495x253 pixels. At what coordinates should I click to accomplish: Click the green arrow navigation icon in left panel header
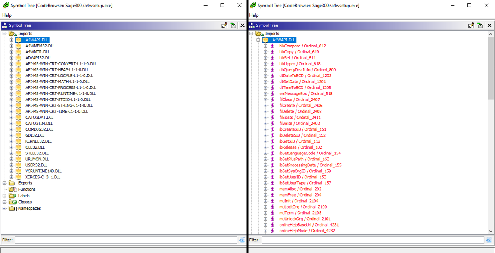point(233,25)
